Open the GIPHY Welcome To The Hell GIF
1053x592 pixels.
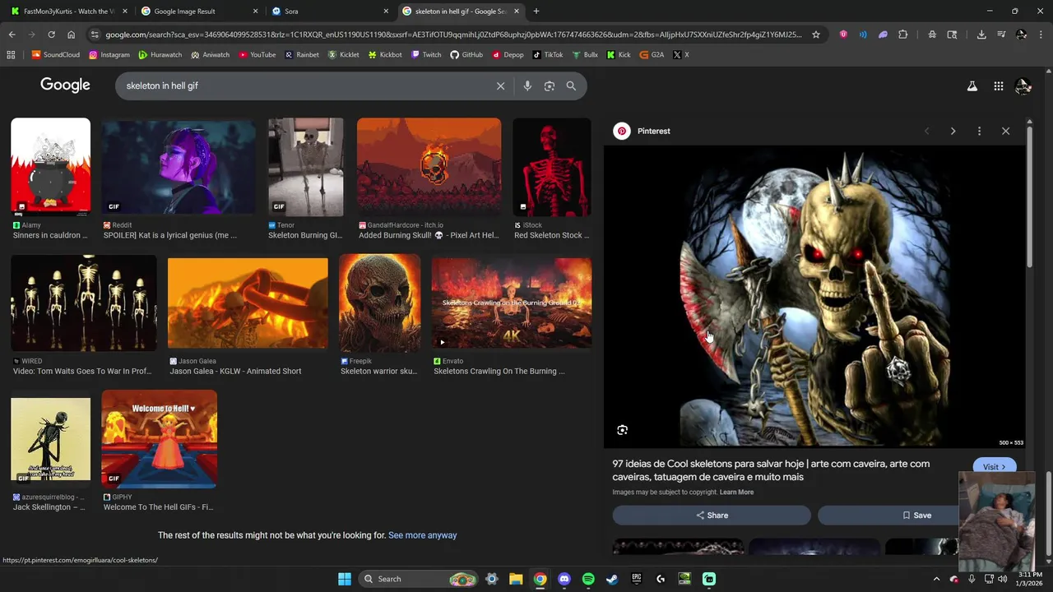159,439
